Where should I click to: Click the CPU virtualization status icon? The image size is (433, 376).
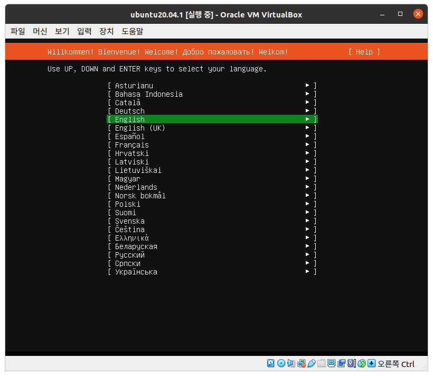352,363
